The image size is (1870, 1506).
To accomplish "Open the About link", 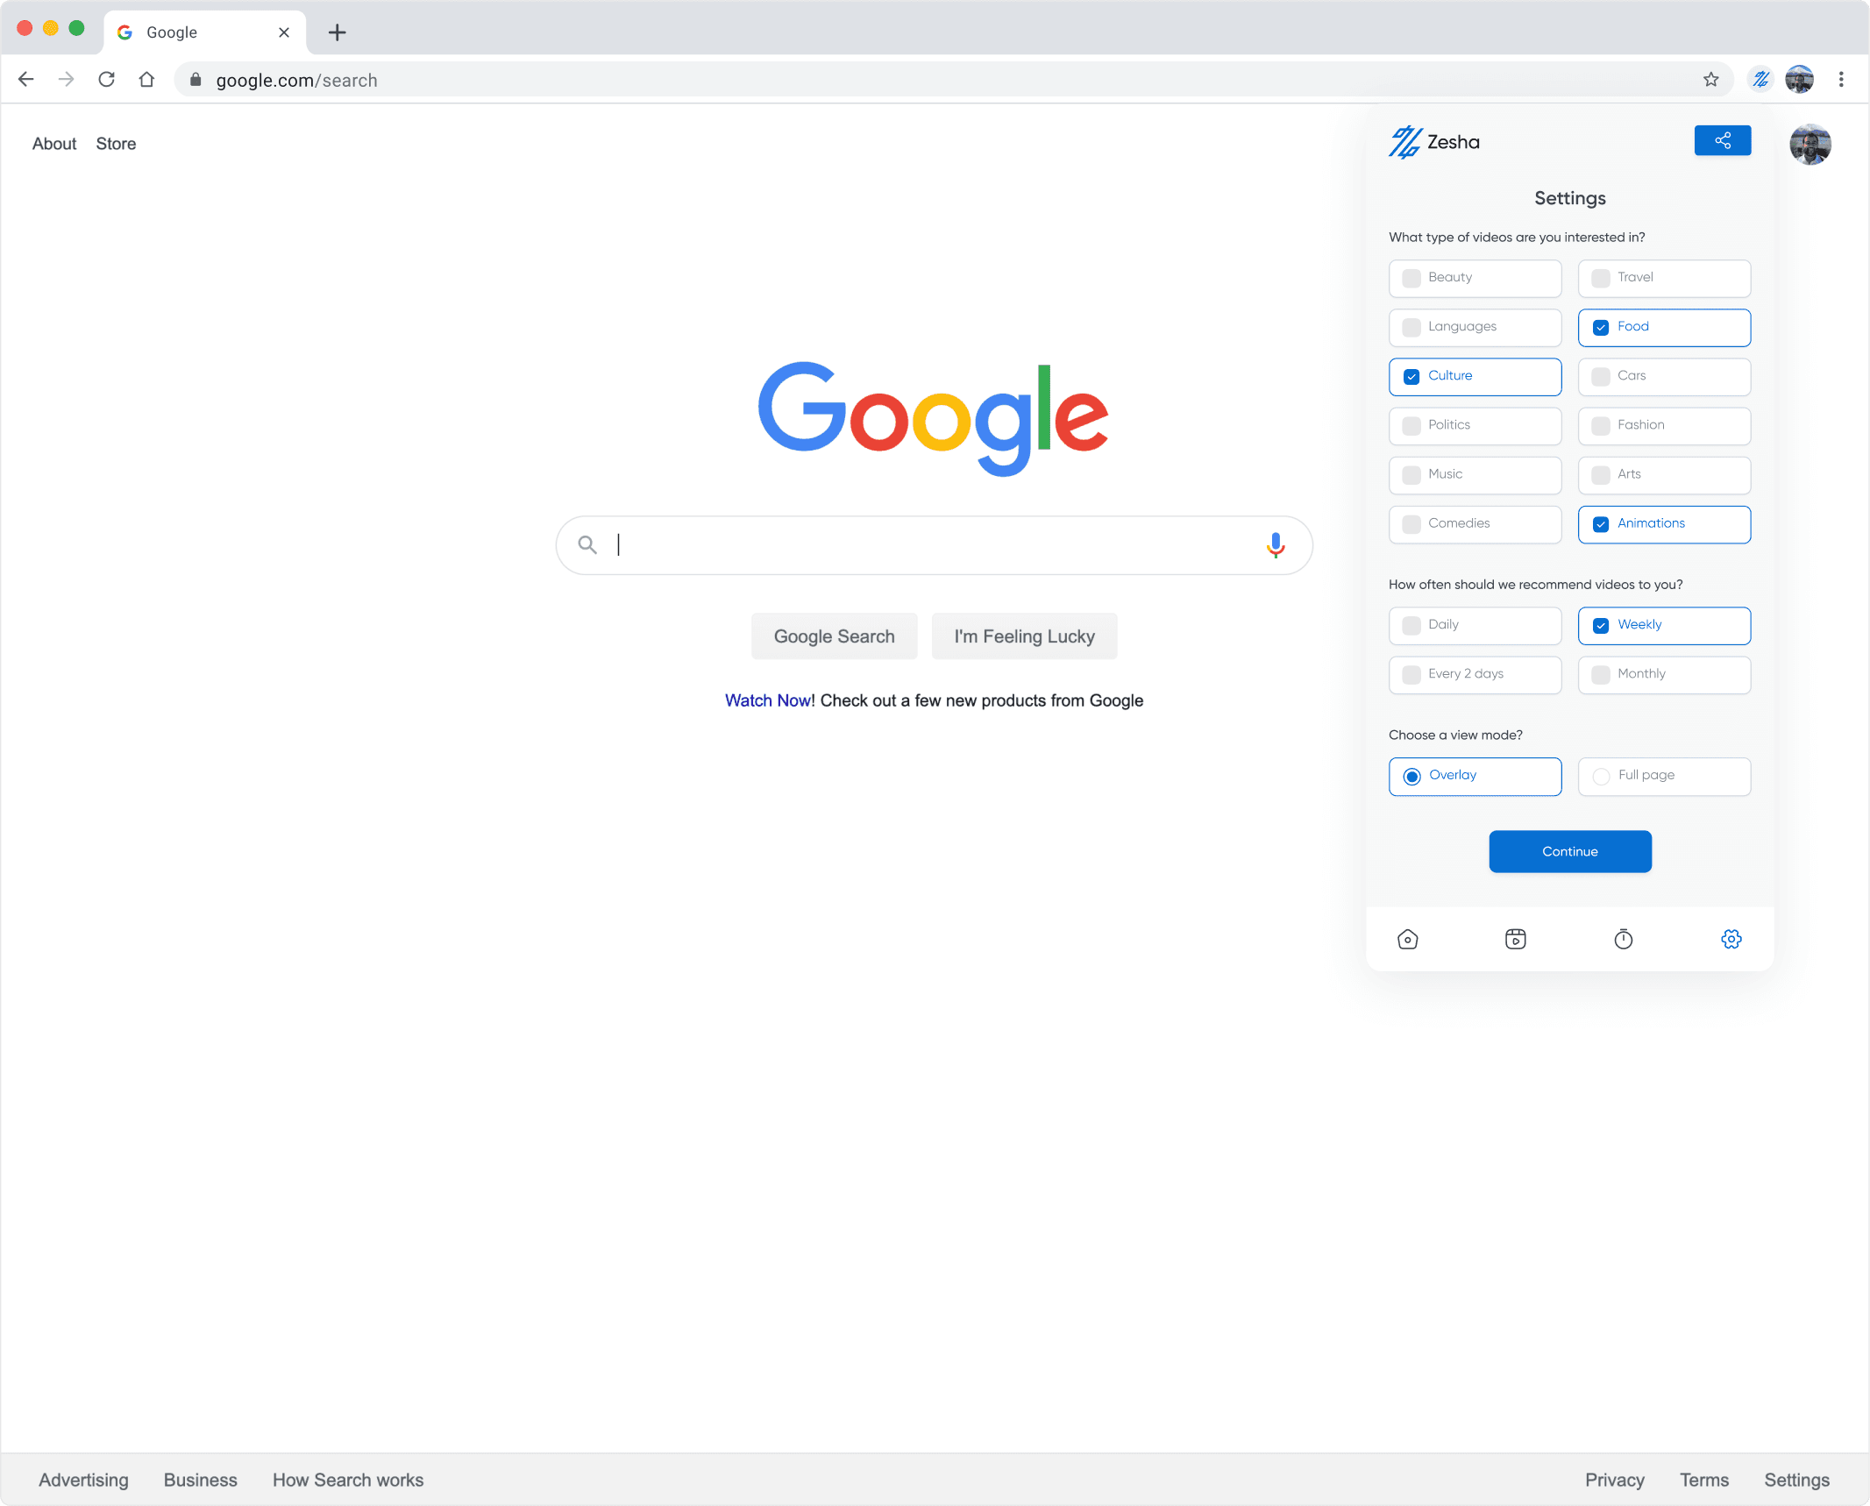I will [54, 144].
